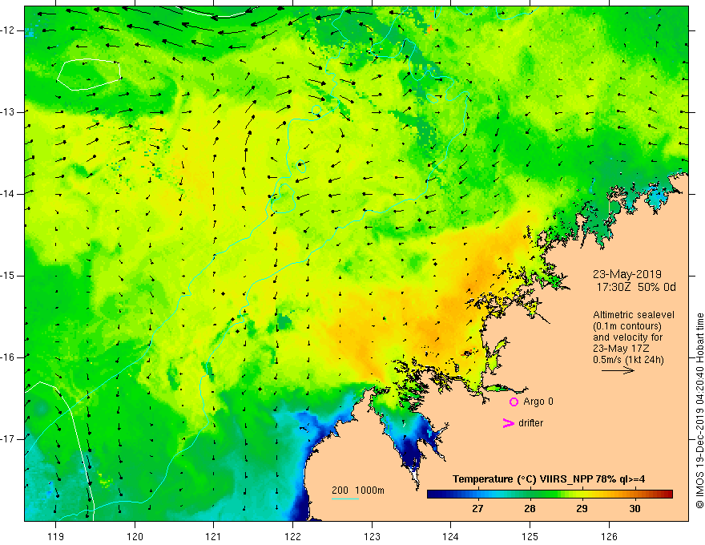This screenshot has width=705, height=545.
Task: Click the "(0.1m contours)" text
Action: pos(627,326)
